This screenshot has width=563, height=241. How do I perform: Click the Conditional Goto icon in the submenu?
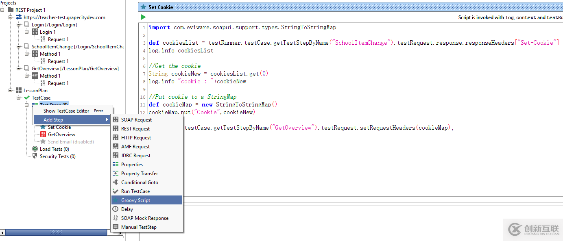point(116,182)
